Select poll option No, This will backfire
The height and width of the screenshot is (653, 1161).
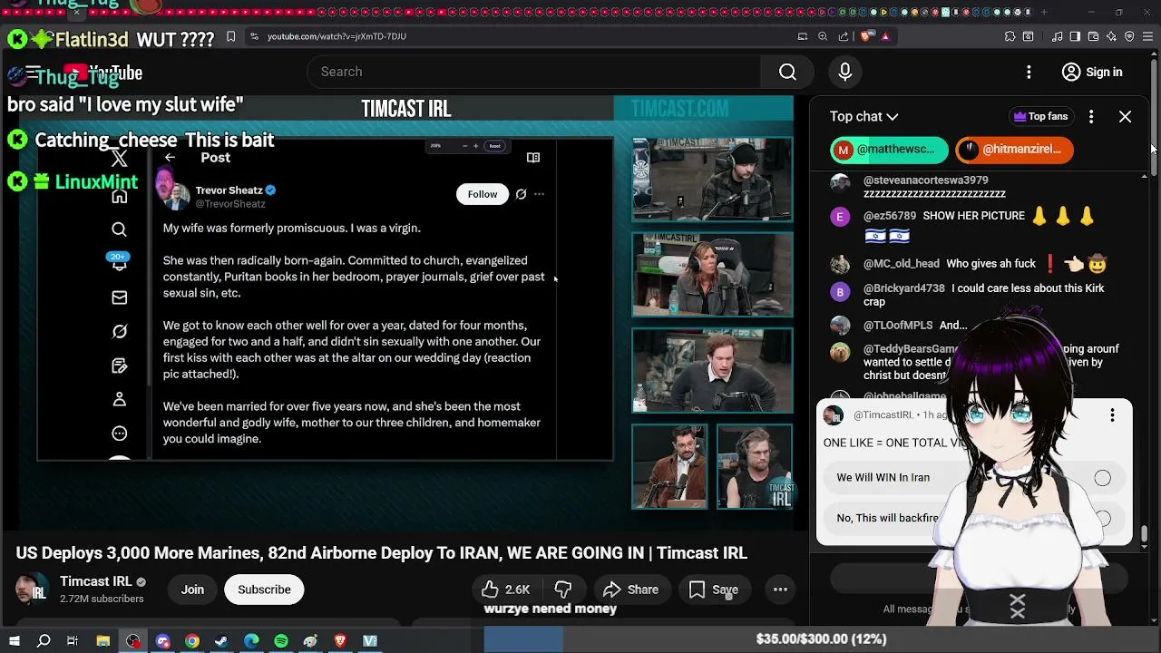click(x=974, y=518)
